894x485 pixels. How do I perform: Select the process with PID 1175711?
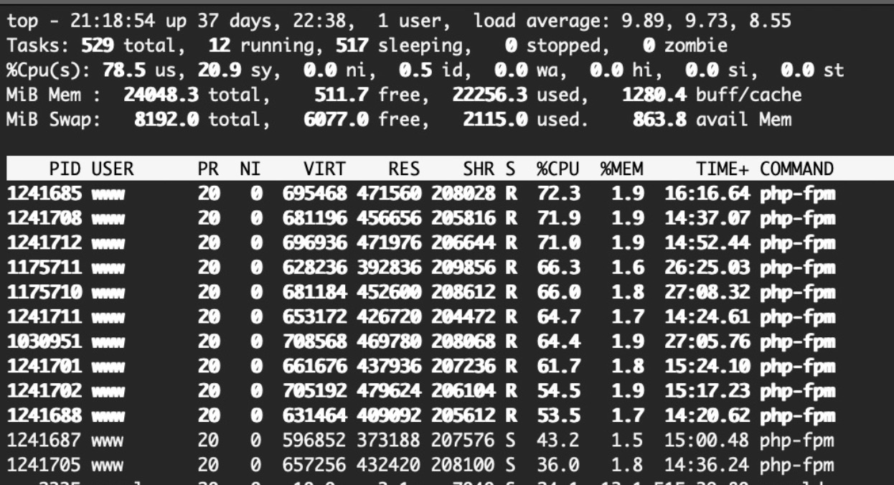click(44, 267)
